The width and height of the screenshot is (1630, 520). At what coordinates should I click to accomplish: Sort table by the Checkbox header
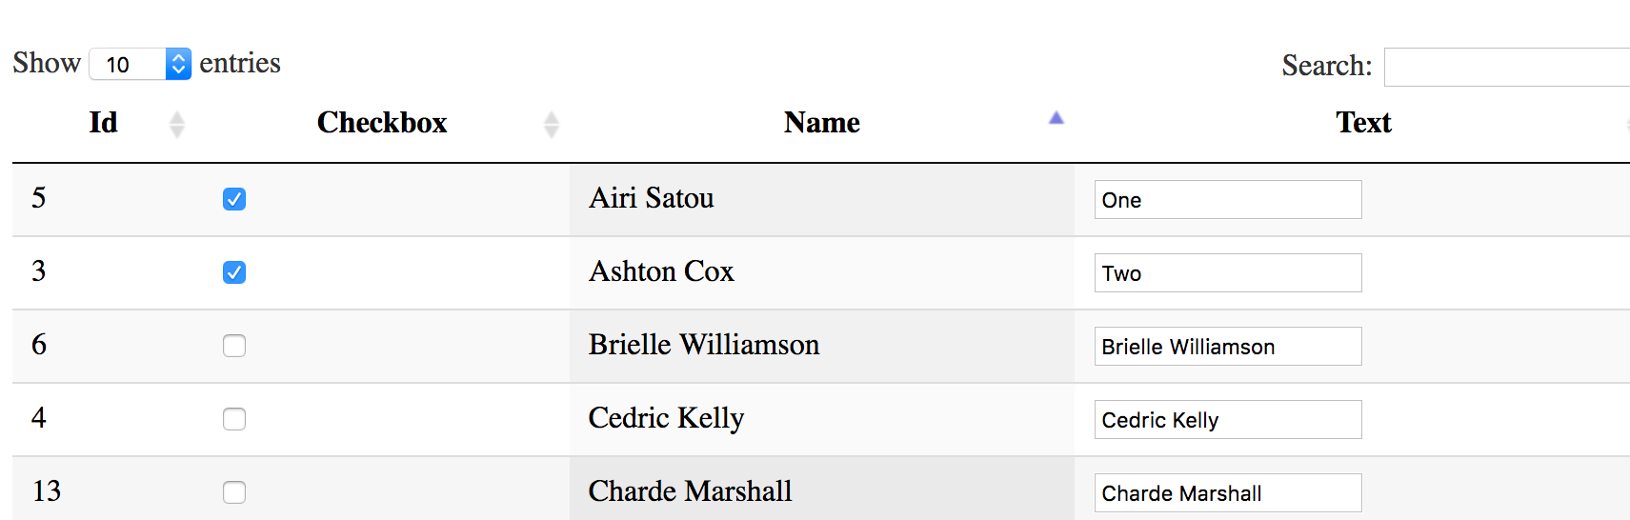(x=381, y=123)
